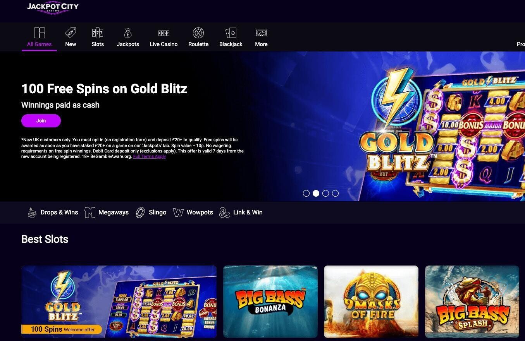Show Wowpots games

[x=193, y=212]
